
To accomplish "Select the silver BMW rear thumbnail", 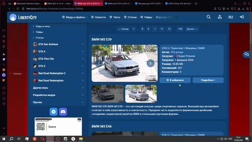I will tap(141, 94).
